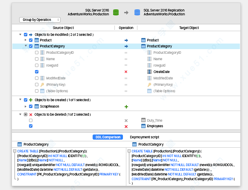
Task: Check the Name column checkbox
Action: pos(37,59)
